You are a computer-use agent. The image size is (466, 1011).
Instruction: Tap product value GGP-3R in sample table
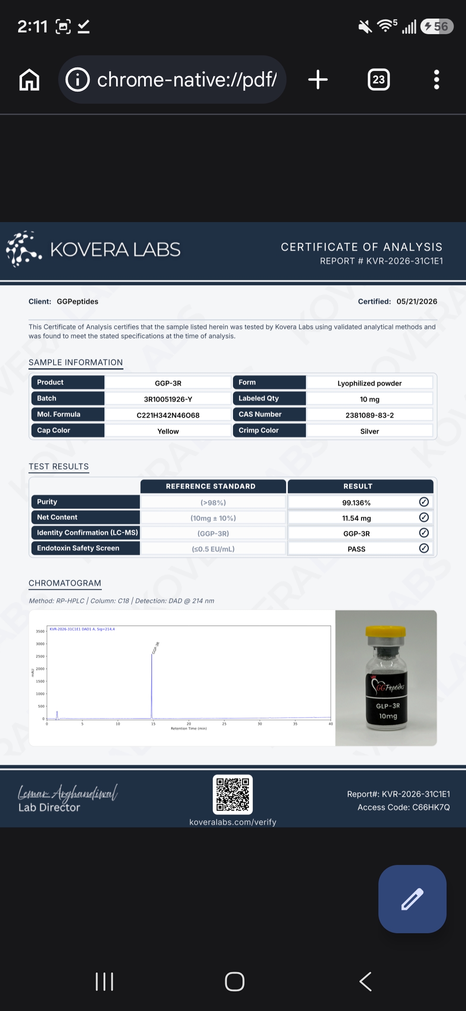pyautogui.click(x=168, y=383)
